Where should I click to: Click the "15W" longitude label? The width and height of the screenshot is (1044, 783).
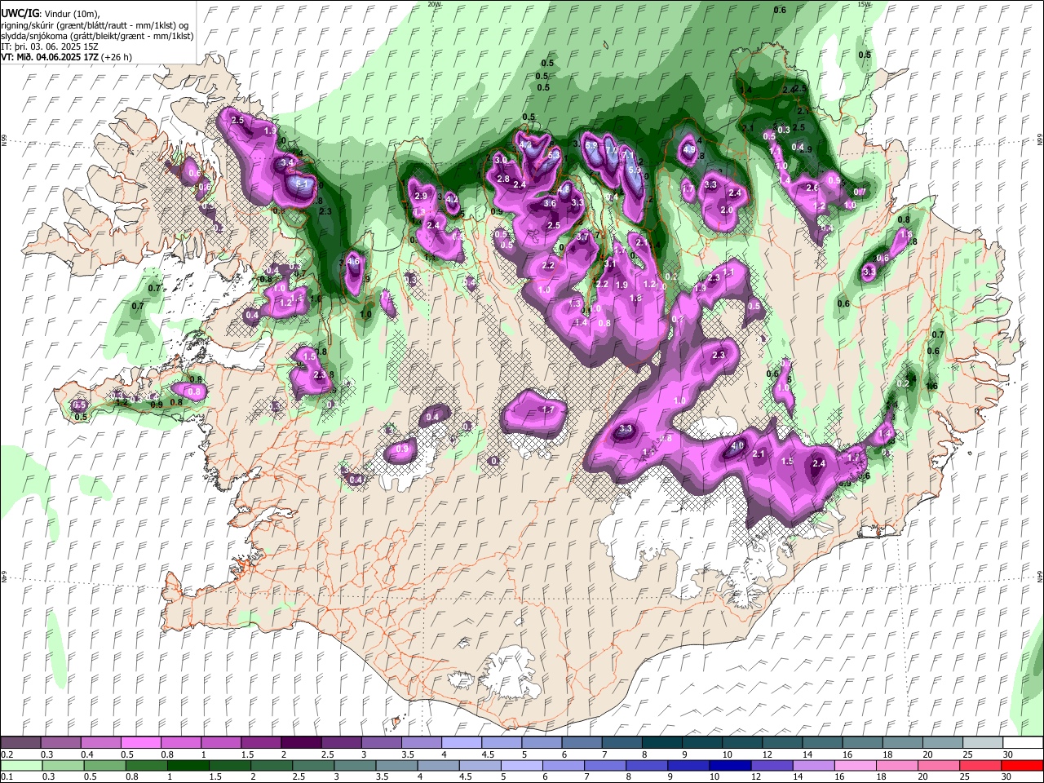pyautogui.click(x=865, y=4)
